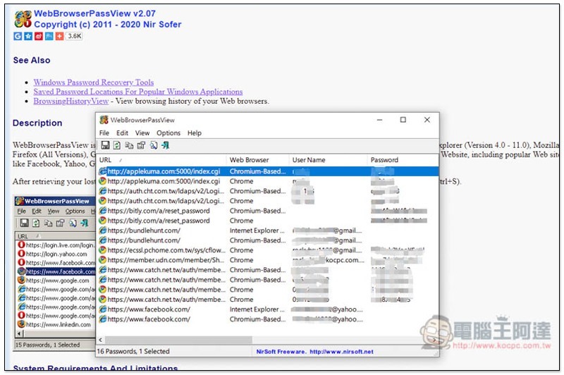Click the Copy Selected Items toolbar icon
Viewport: 564px width, 375px height.
[129, 145]
